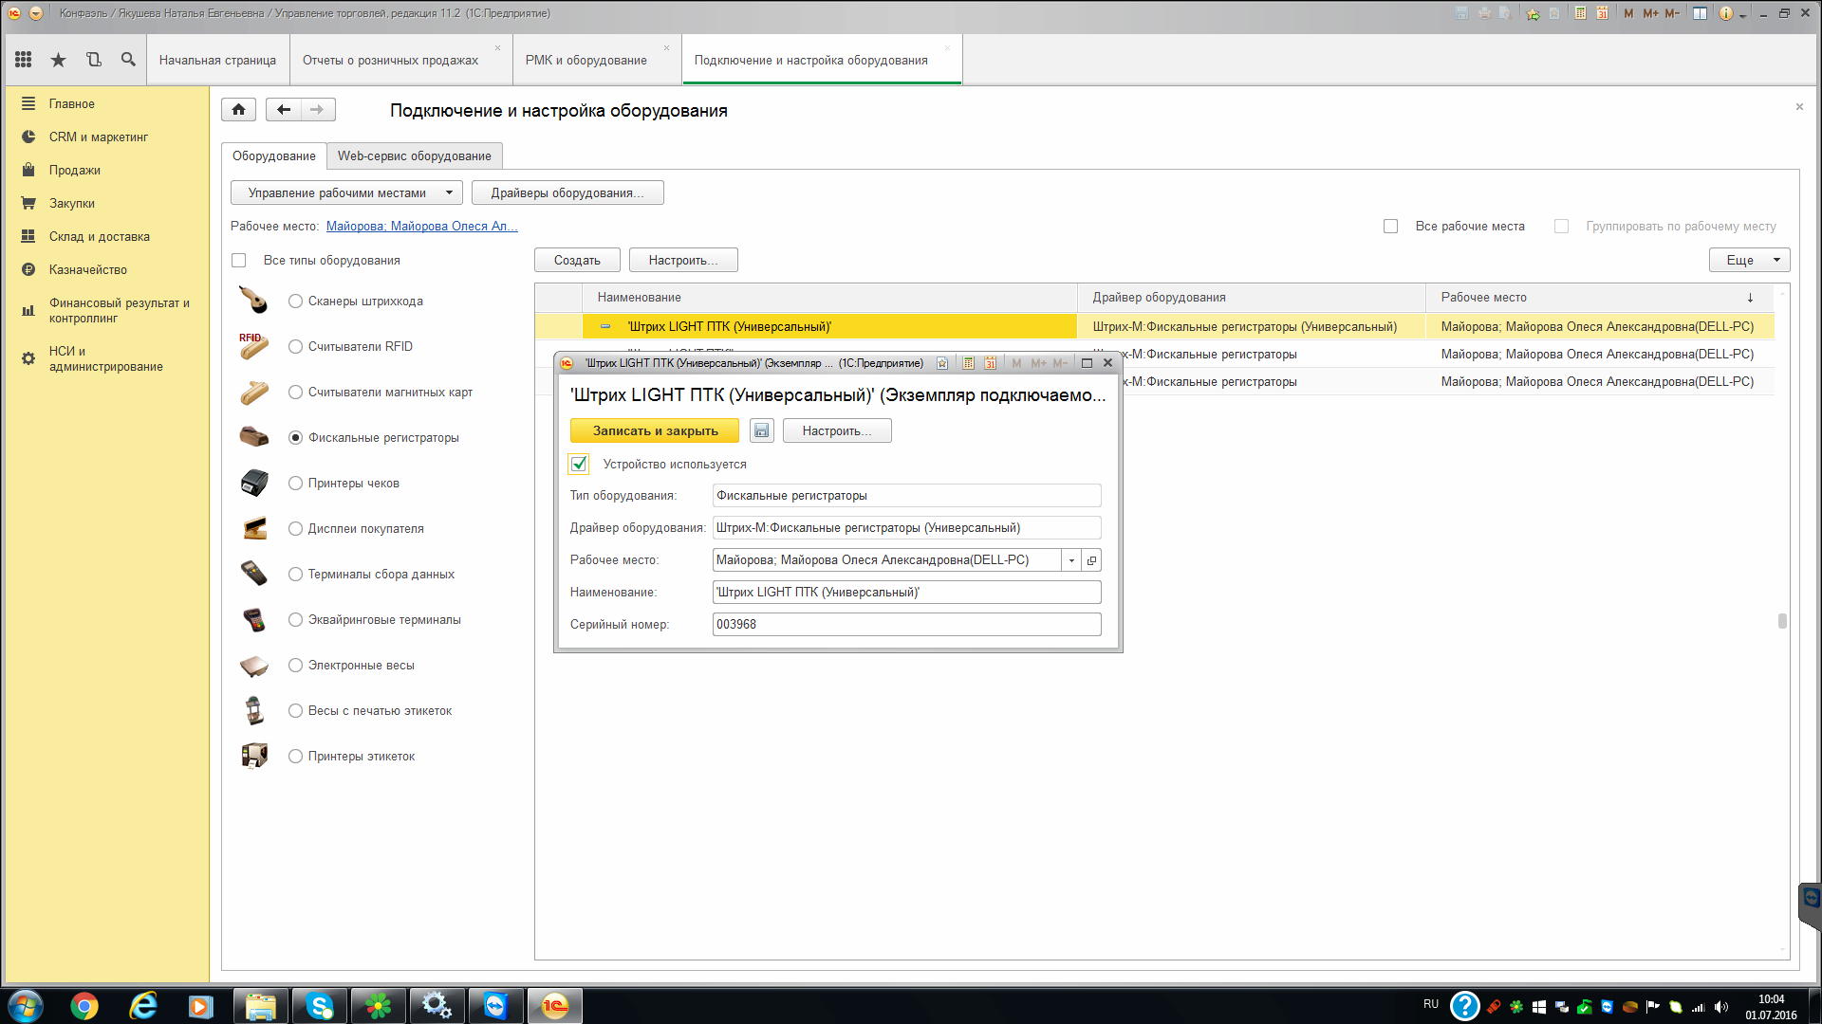This screenshot has width=1822, height=1024.
Task: Open workplace field's open-form icon
Action: (x=1091, y=560)
